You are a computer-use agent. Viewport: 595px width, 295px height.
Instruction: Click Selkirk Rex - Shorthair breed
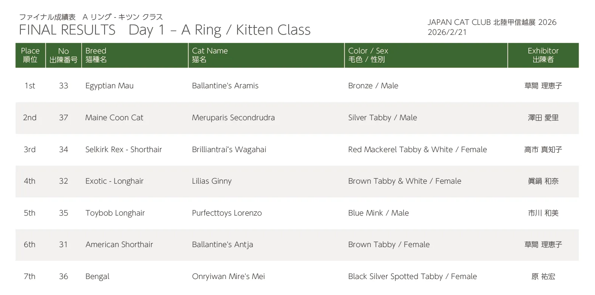coord(123,150)
